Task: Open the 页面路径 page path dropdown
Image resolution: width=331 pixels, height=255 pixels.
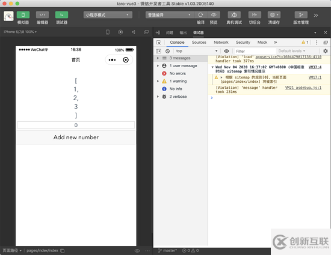Action: click(x=12, y=251)
